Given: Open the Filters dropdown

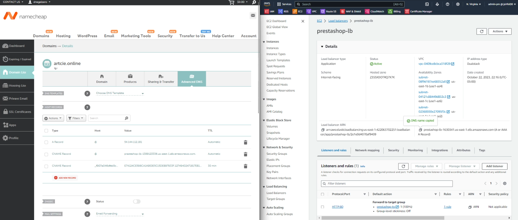Looking at the screenshot, I should pyautogui.click(x=76, y=118).
